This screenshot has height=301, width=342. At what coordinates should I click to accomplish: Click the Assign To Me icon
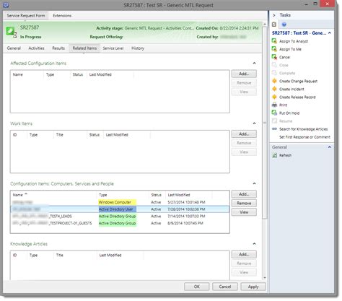[274, 49]
